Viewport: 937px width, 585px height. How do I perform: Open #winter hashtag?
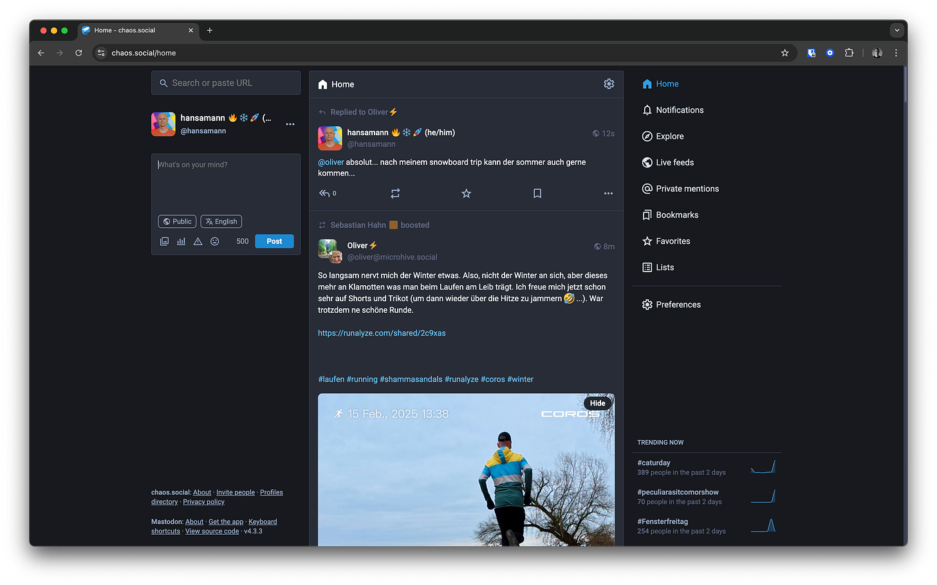click(x=520, y=380)
